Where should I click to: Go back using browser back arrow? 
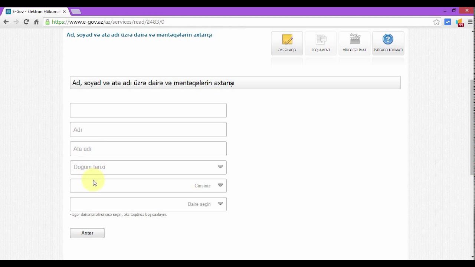pyautogui.click(x=6, y=22)
